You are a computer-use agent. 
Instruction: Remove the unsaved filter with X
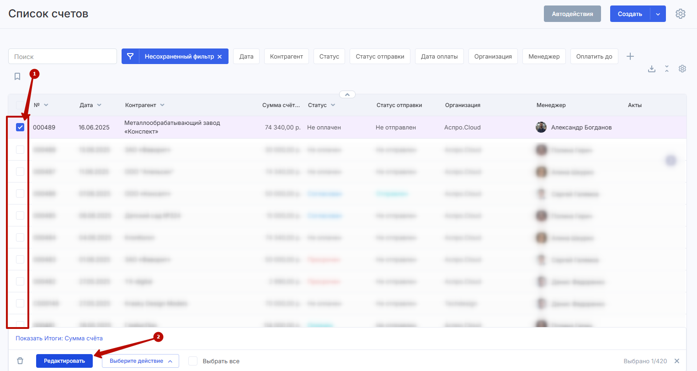tap(220, 57)
